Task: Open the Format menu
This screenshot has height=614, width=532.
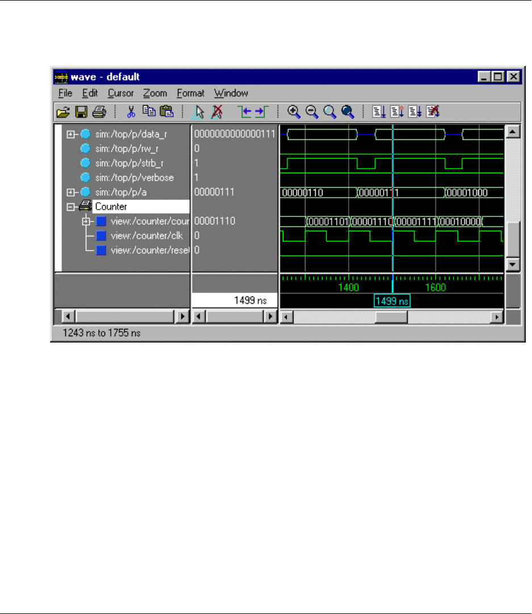Action: tap(191, 93)
